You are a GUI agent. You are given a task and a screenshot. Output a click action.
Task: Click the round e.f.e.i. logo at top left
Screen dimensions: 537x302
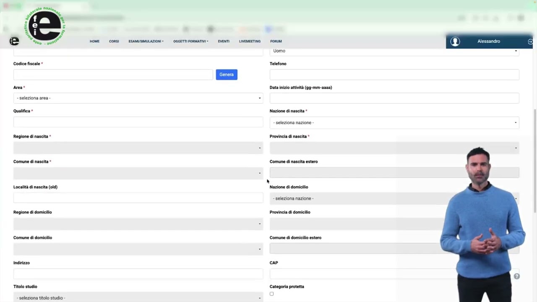(x=44, y=25)
